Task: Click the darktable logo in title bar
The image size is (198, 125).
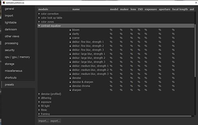Action: click(4, 3)
